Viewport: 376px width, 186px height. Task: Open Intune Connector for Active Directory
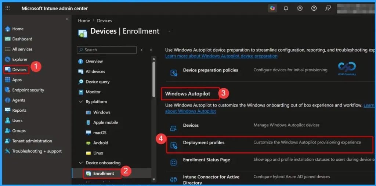pos(211,180)
